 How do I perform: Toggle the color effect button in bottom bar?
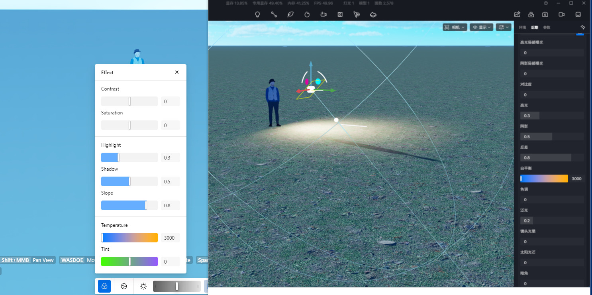pyautogui.click(x=104, y=286)
